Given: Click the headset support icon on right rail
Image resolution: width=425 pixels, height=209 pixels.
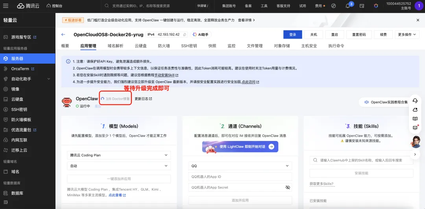Looking at the screenshot, I should pyautogui.click(x=415, y=101).
